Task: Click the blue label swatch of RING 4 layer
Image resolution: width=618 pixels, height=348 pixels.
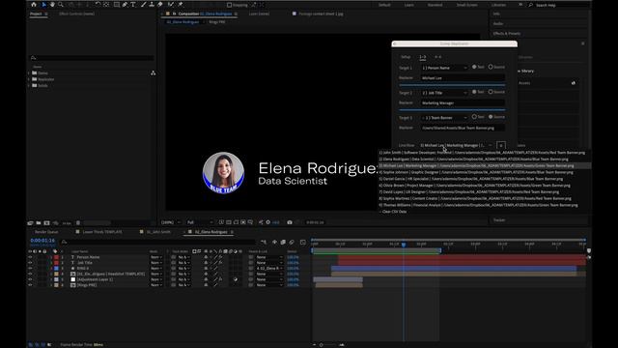Action: (x=56, y=269)
